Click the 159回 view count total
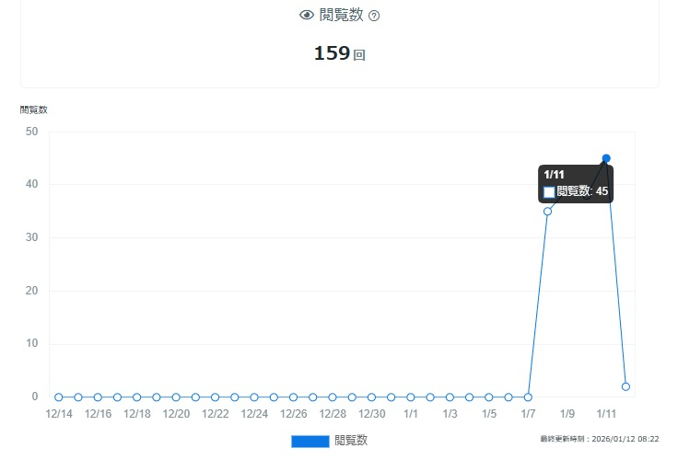The width and height of the screenshot is (678, 460). 339,53
